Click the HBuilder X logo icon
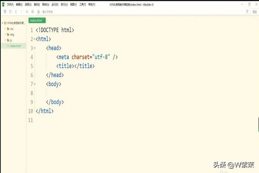Image resolution: width=259 pixels, height=173 pixels. (x=3, y=4)
